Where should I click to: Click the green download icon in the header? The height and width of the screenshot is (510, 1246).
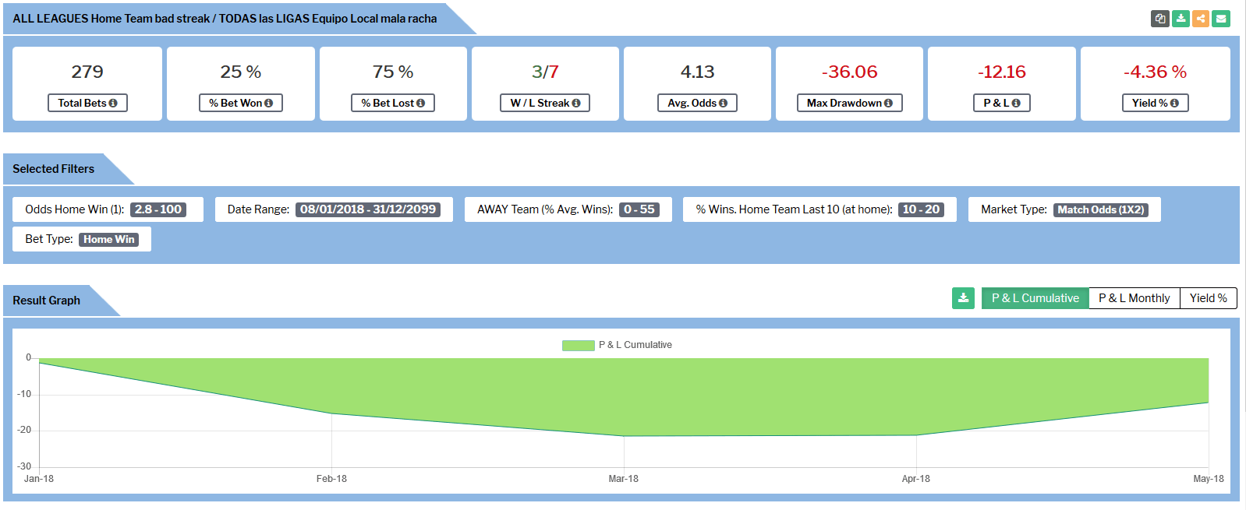click(x=1181, y=19)
